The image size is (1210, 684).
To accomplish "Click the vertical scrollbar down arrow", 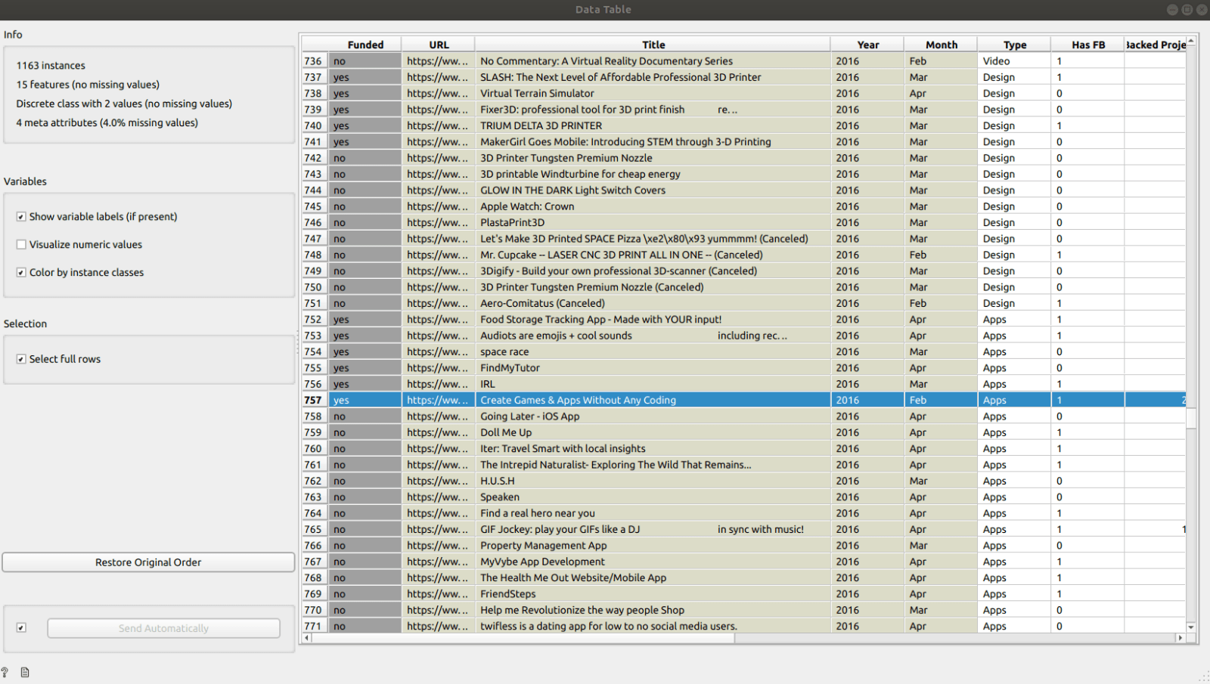I will tap(1191, 627).
